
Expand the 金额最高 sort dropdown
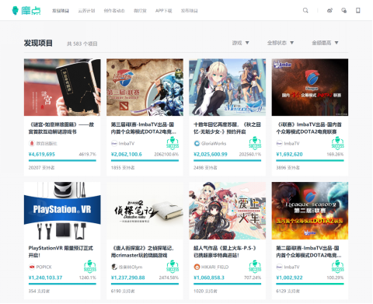(x=325, y=43)
